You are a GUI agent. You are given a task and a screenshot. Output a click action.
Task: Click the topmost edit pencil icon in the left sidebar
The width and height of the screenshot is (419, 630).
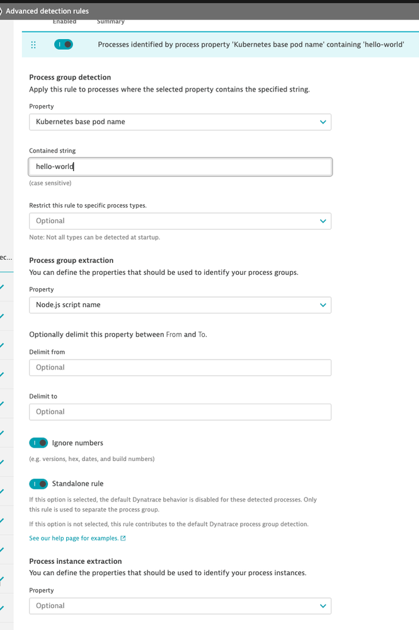point(2,286)
